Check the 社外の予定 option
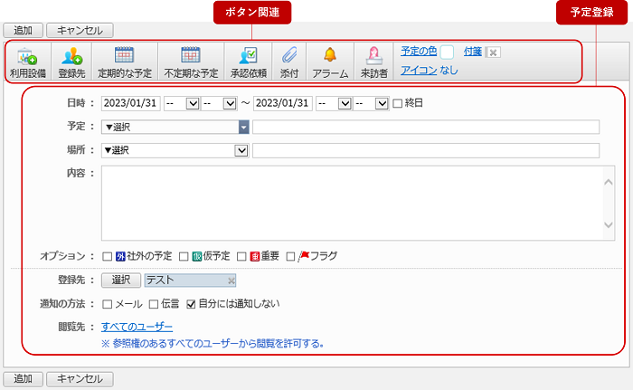Screen dimensions: 633x390 107,257
